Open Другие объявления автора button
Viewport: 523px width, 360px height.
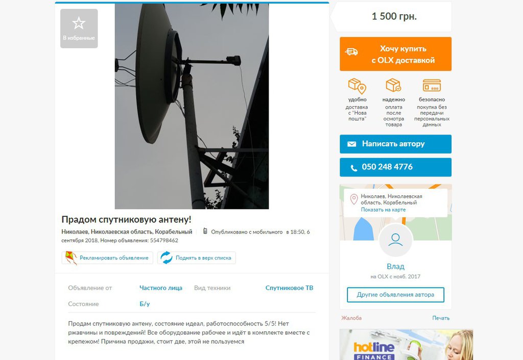[396, 295]
